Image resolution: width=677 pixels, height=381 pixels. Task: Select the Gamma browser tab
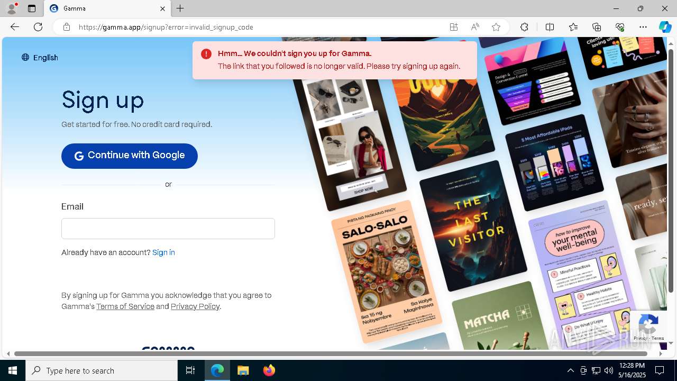(107, 8)
